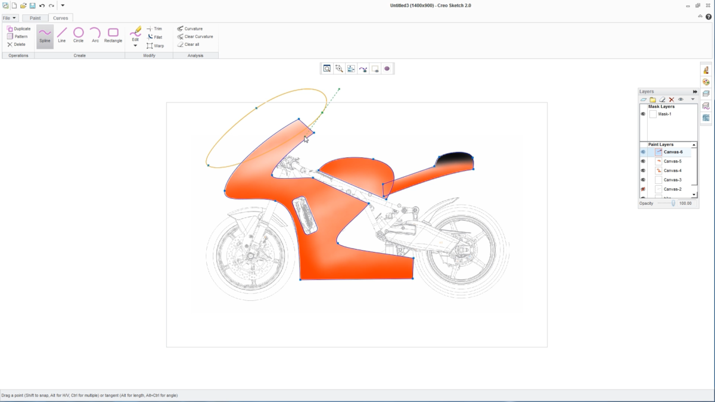The height and width of the screenshot is (402, 715).
Task: Click Clear Curvature
Action: (195, 36)
